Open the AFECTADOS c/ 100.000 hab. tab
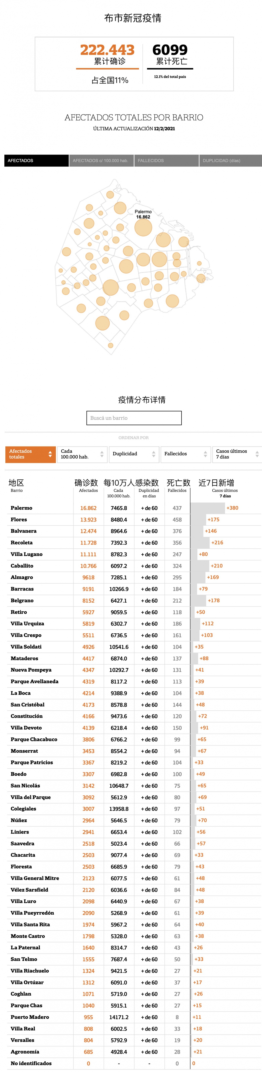Viewport: 262px width, 1072px height. pyautogui.click(x=101, y=161)
